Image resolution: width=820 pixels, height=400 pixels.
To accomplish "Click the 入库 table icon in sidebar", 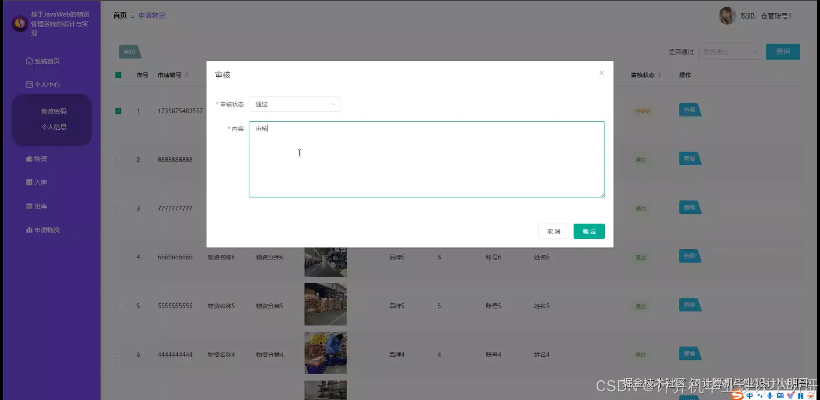I will (x=29, y=182).
